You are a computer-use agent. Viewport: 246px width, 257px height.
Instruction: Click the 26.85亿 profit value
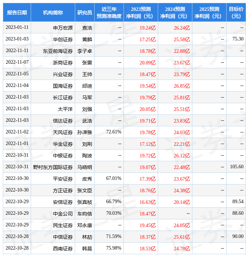(x=182, y=86)
